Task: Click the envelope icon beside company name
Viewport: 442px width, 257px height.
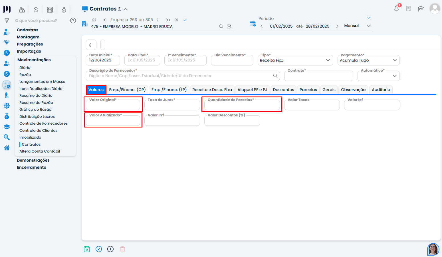Action: (x=229, y=26)
